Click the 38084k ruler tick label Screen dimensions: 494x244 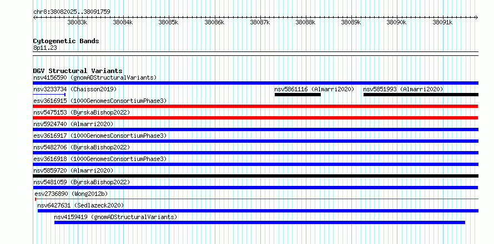123,23
